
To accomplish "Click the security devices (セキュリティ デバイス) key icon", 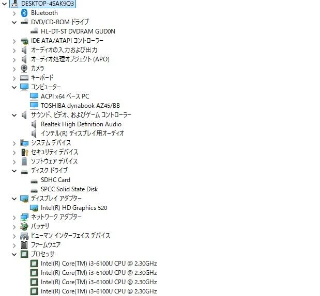I will pos(24,152).
